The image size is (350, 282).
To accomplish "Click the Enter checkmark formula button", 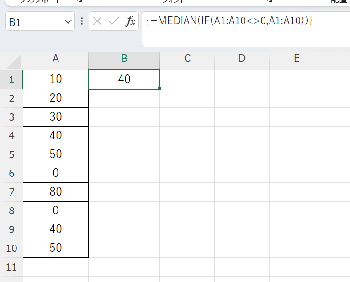I will pos(114,21).
